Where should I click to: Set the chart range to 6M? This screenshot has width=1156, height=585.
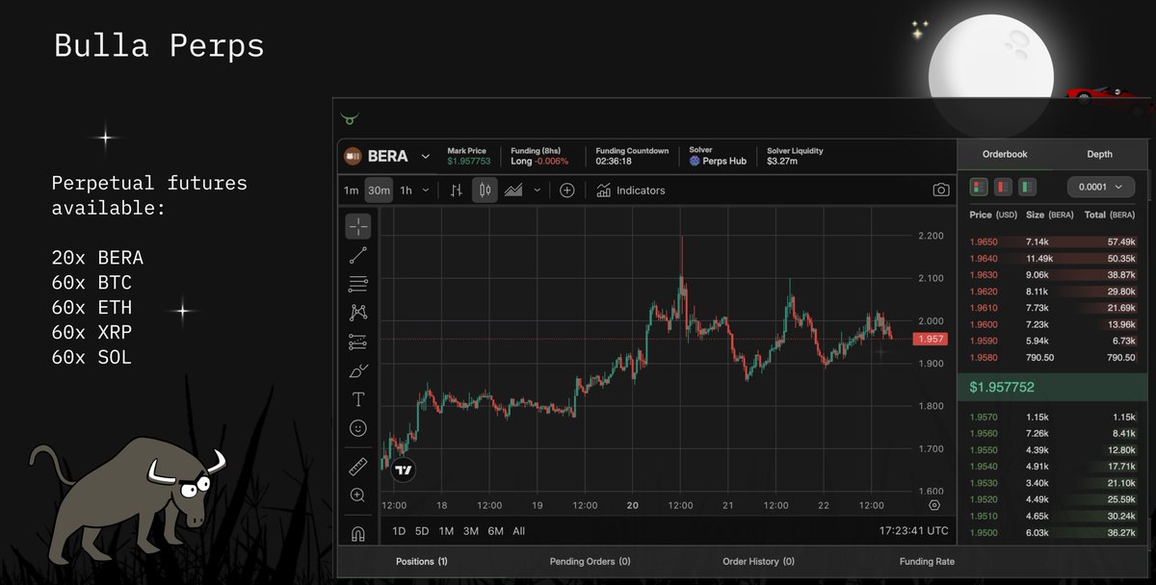495,531
